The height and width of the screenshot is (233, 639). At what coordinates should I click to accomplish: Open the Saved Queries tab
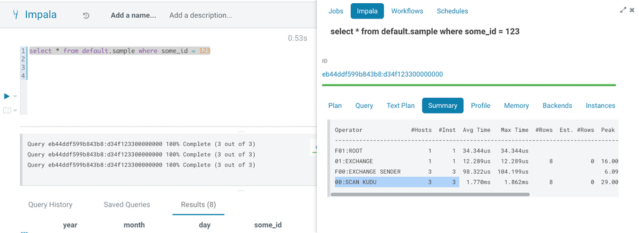[127, 204]
